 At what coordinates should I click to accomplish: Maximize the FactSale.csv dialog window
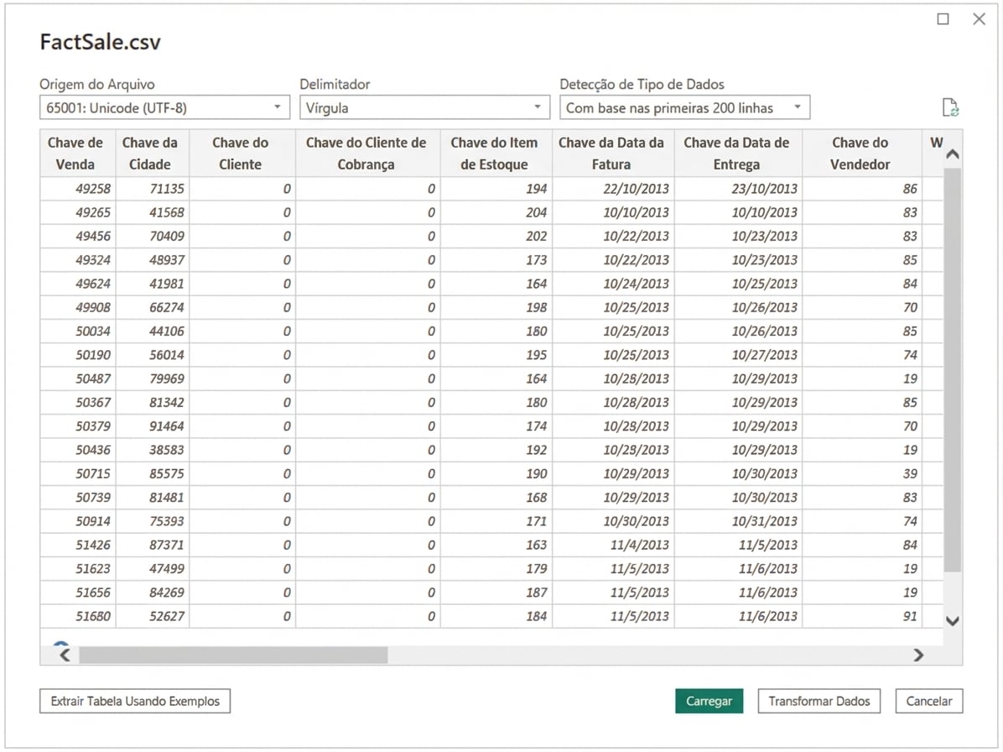click(943, 19)
